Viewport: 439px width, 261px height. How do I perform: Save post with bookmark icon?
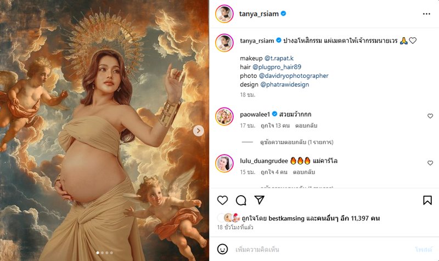(x=427, y=200)
